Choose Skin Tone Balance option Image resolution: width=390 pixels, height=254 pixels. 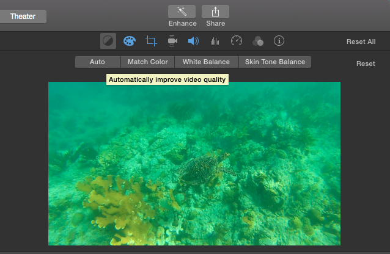point(275,62)
